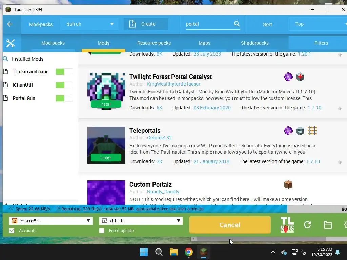Open the game folder icon
Image resolution: width=347 pixels, height=260 pixels.
tap(328, 225)
